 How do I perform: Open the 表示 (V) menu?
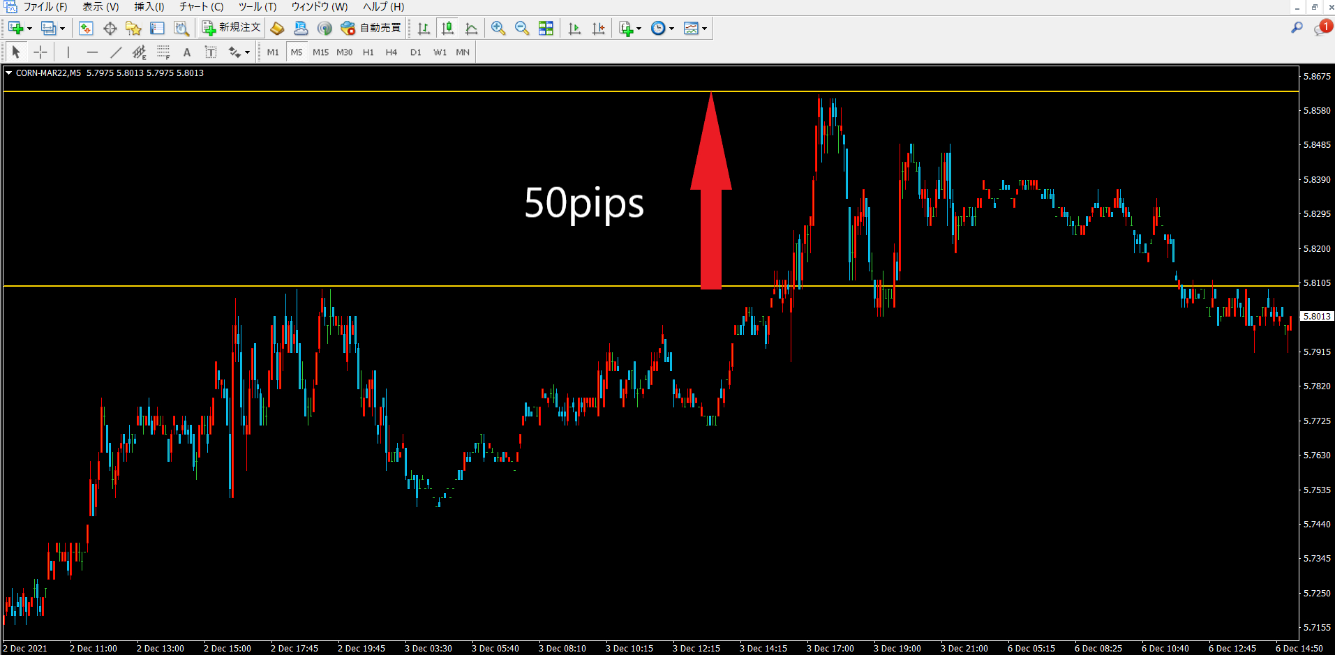(100, 7)
